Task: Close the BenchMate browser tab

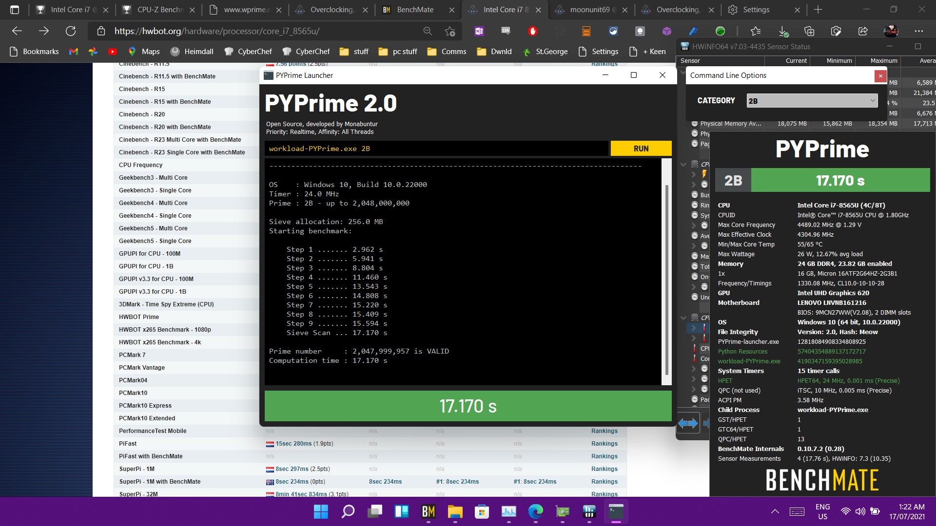Action: pyautogui.click(x=451, y=10)
